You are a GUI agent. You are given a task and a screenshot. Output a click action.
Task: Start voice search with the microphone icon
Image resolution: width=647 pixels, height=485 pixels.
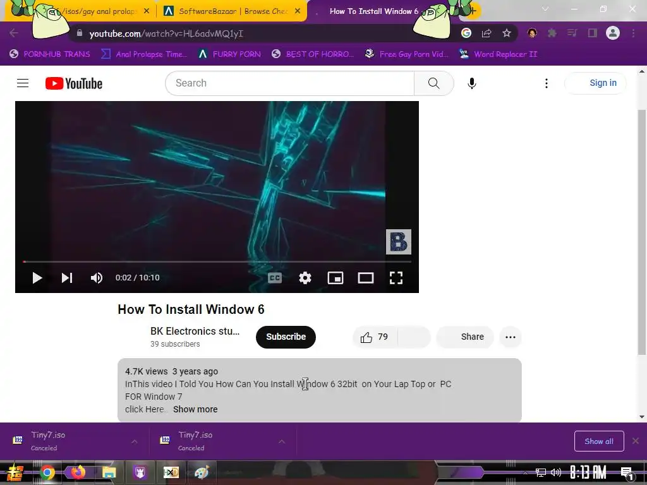click(471, 83)
